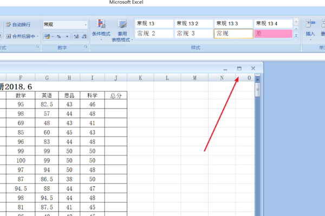Select column L header
This screenshot has width=325, height=216.
coord(167,78)
